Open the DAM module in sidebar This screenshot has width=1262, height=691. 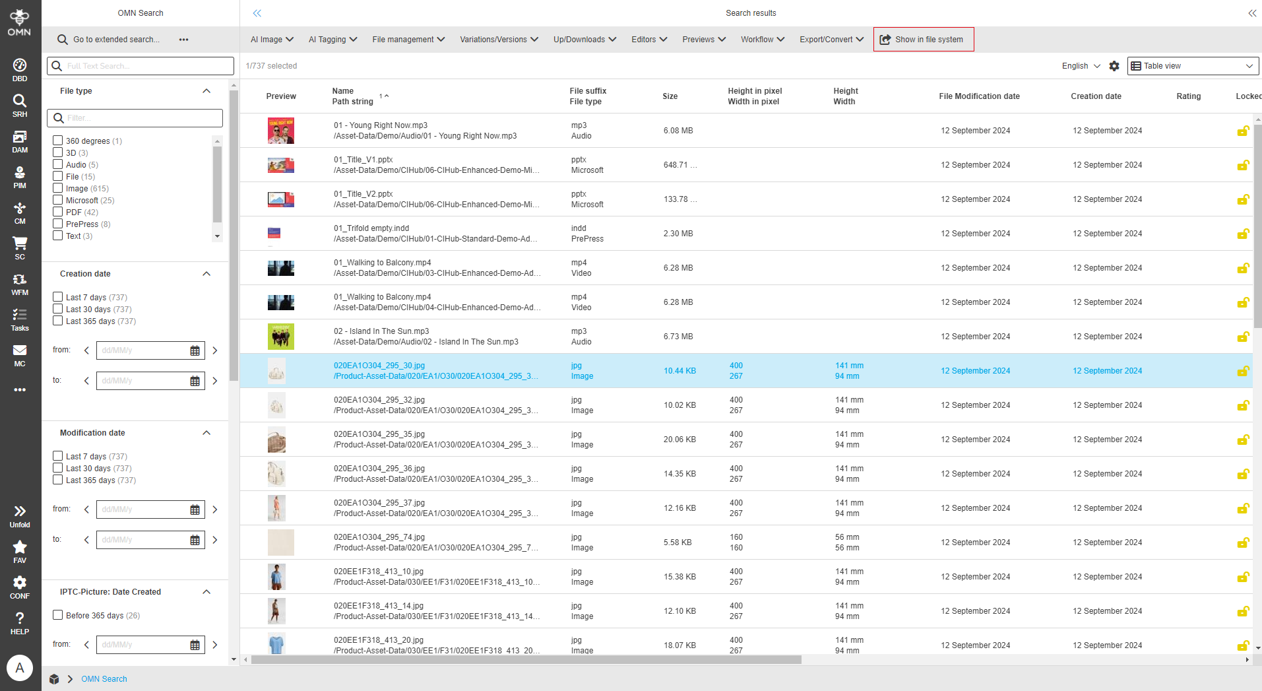[x=20, y=141]
